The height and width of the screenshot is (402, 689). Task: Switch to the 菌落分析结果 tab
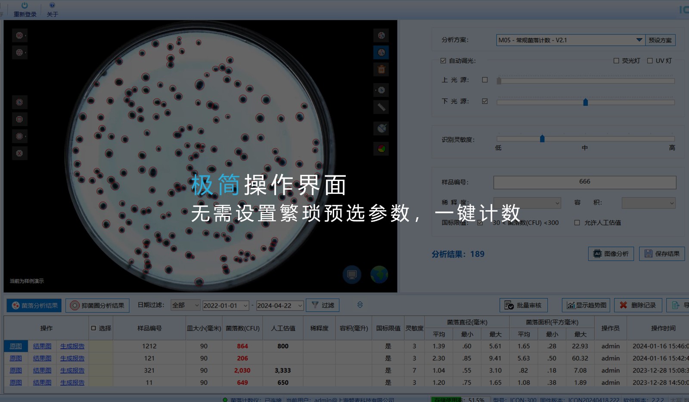point(34,305)
